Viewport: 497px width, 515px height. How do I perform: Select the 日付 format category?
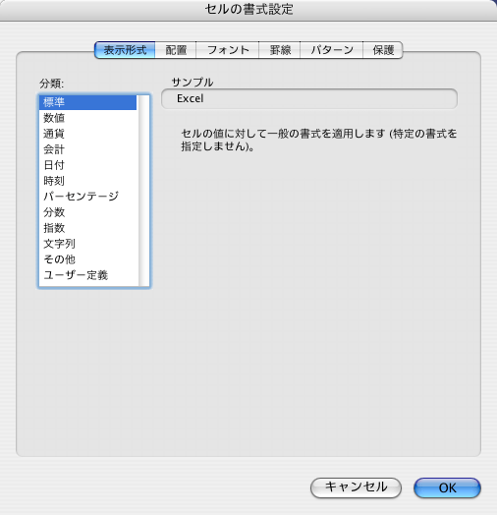pyautogui.click(x=88, y=165)
